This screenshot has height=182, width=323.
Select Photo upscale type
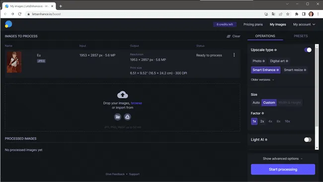pos(258,61)
